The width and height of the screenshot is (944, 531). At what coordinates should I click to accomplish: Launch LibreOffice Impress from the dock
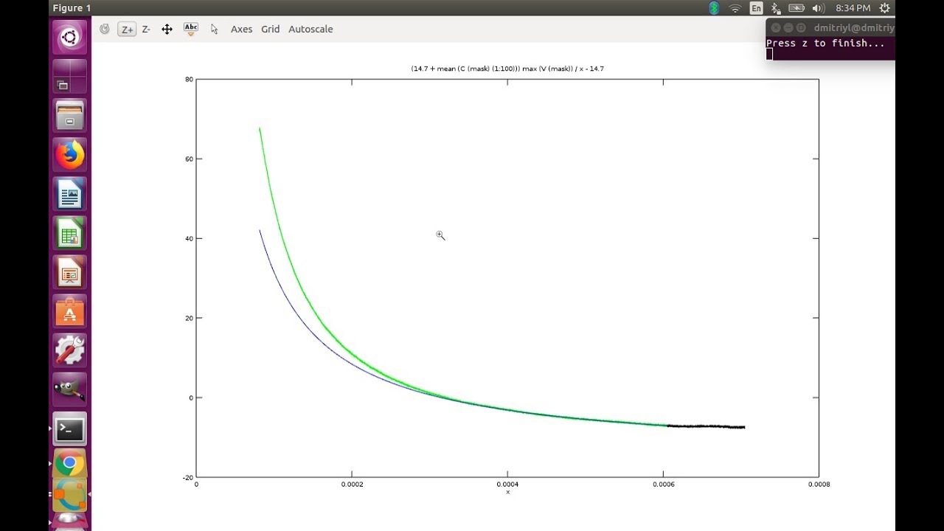pos(70,272)
